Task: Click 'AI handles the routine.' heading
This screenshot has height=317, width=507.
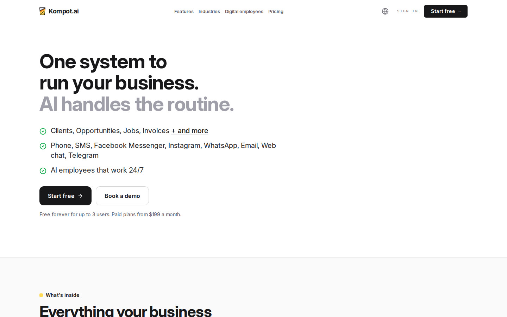Action: (137, 104)
